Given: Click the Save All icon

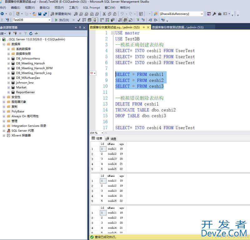Looking at the screenshot, I should (x=45, y=14).
